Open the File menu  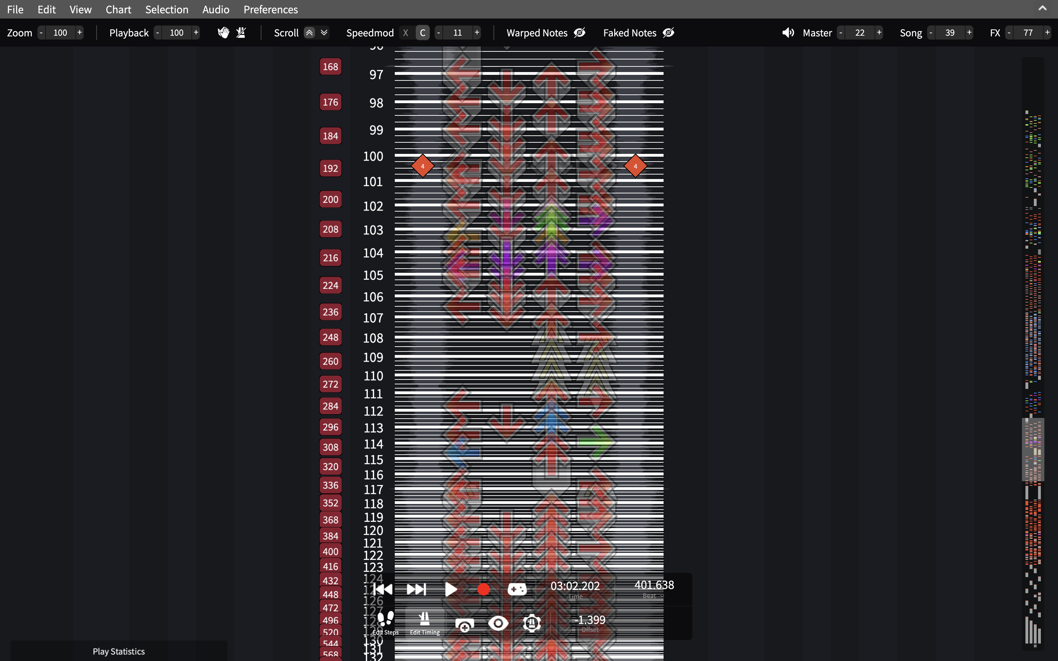15,9
